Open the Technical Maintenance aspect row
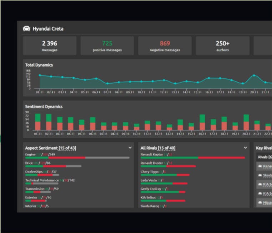 [50, 181]
